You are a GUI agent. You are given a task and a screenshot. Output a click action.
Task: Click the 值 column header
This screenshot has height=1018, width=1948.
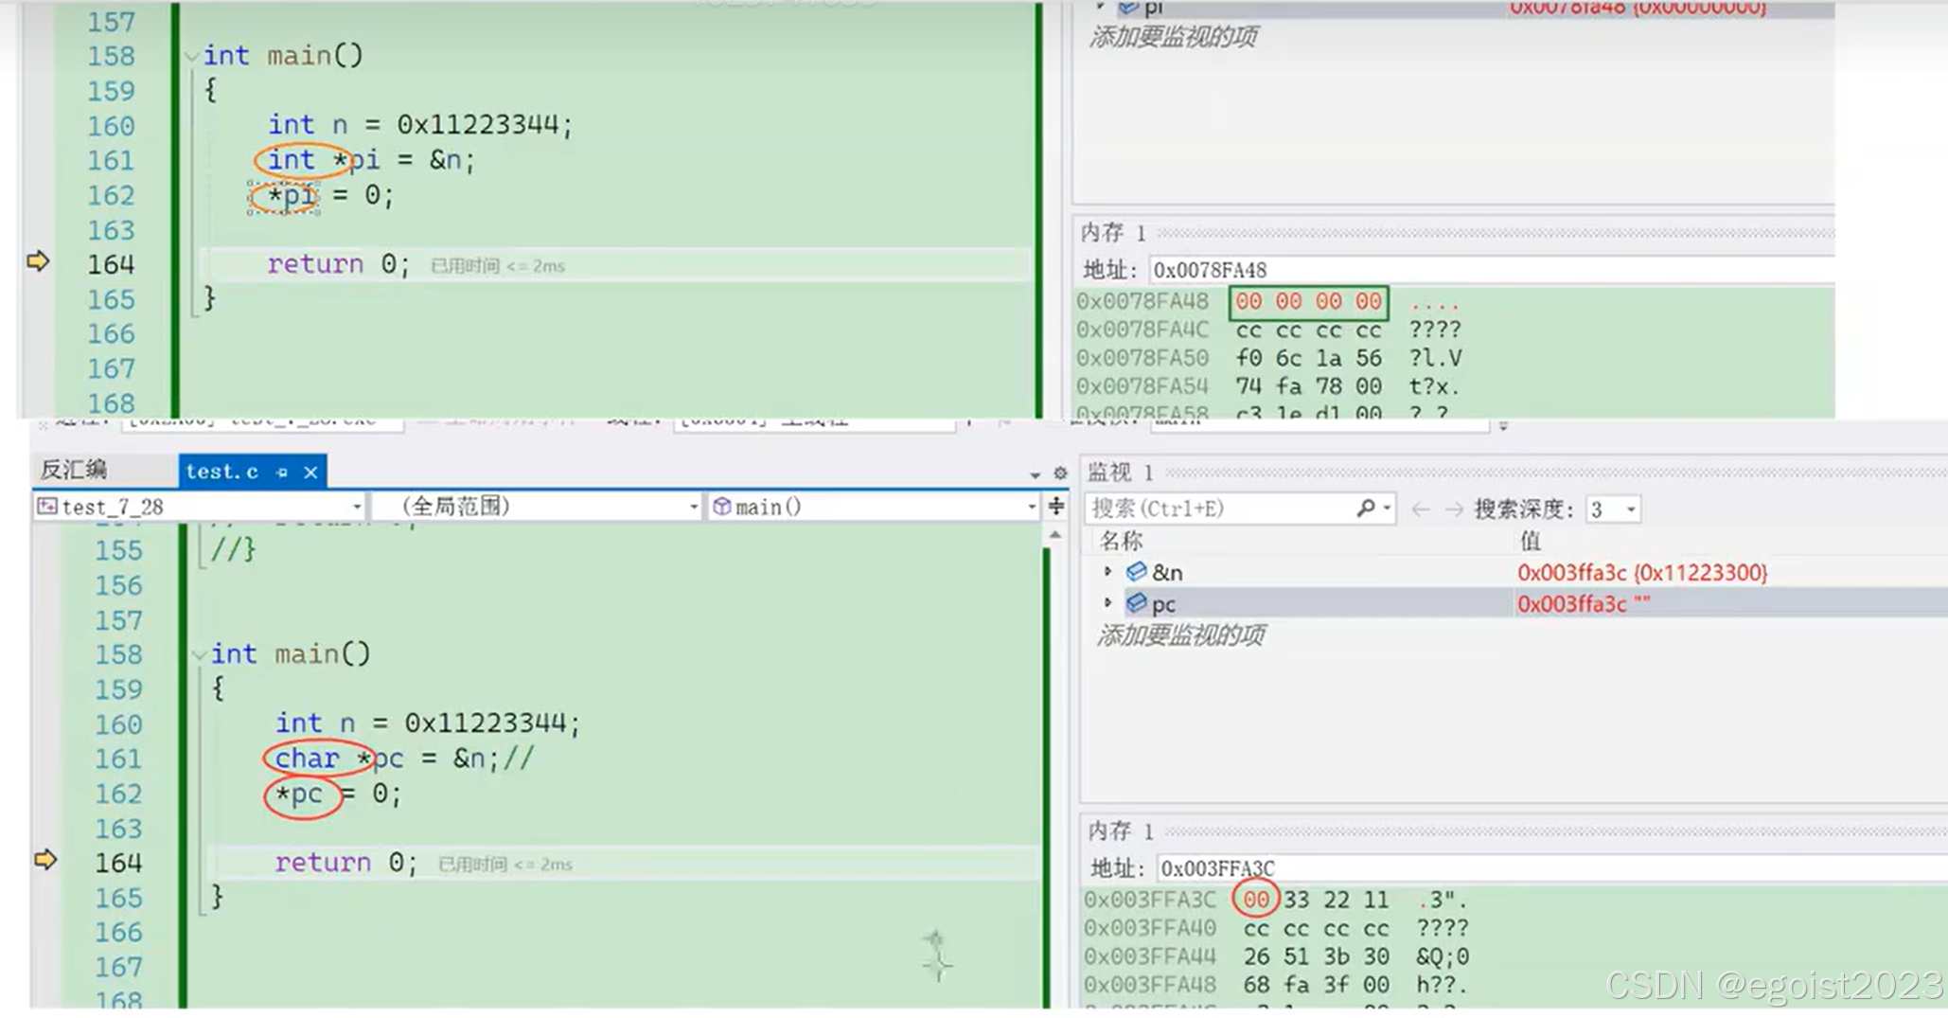pos(1530,541)
